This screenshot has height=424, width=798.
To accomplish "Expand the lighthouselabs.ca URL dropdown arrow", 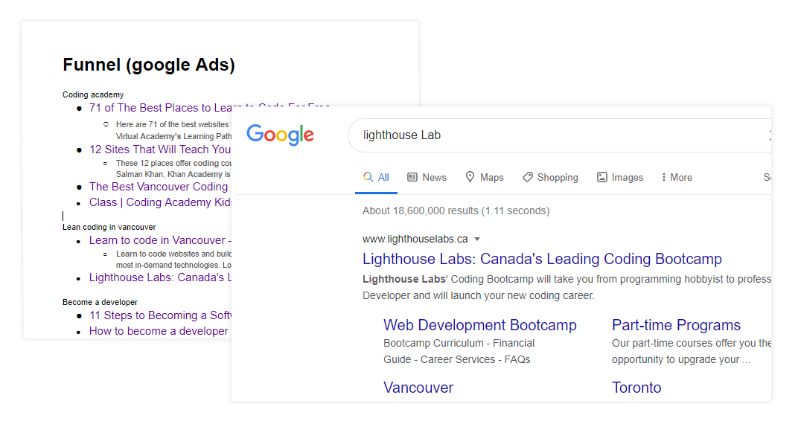I will click(477, 240).
